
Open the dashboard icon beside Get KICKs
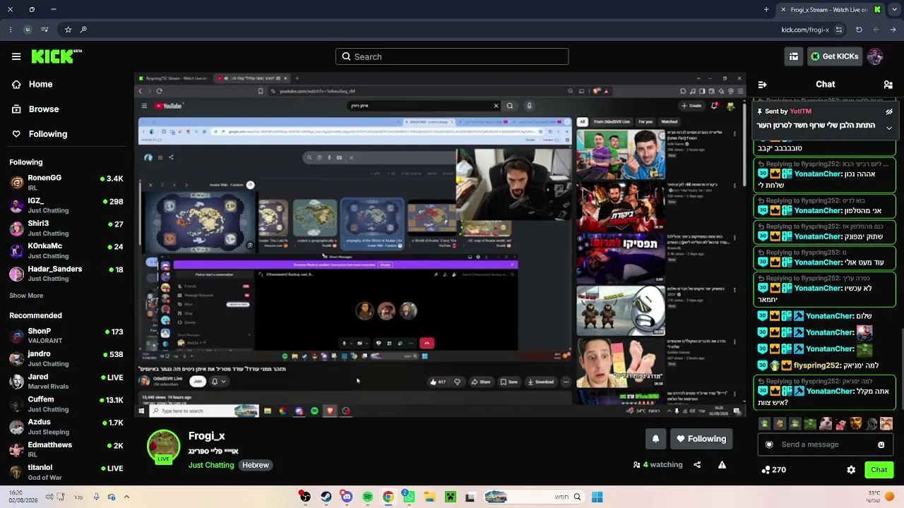[x=794, y=56]
